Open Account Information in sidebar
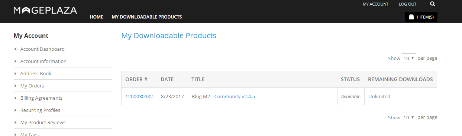This screenshot has width=462, height=136. pyautogui.click(x=43, y=61)
